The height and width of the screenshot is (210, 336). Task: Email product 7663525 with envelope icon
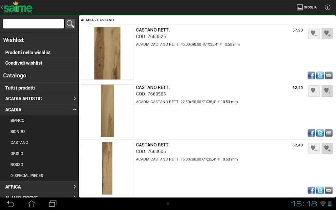(x=329, y=75)
